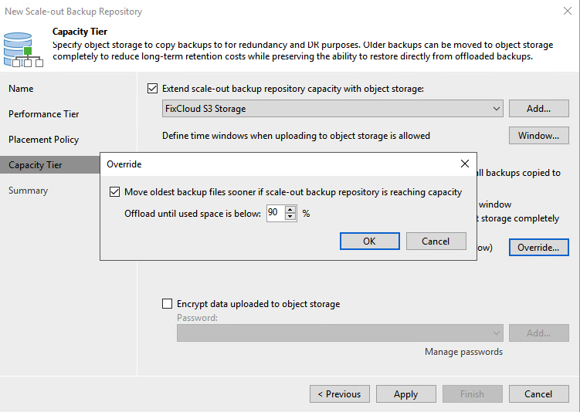
Task: Click Manage passwords link
Action: point(463,352)
